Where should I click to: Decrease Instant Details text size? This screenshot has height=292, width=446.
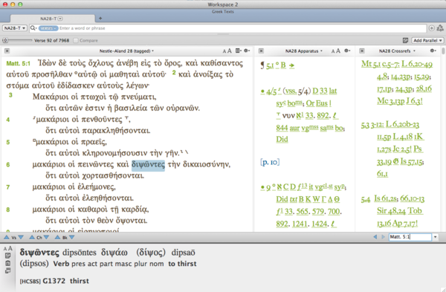[x=4, y=249]
